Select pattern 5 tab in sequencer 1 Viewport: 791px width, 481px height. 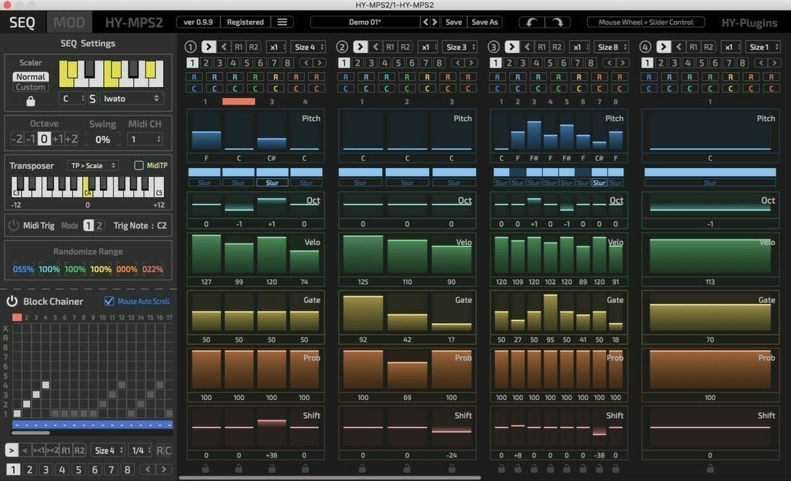tap(247, 63)
